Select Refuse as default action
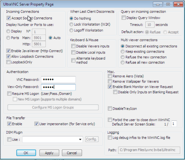This screenshot has width=185, height=160. (147, 32)
